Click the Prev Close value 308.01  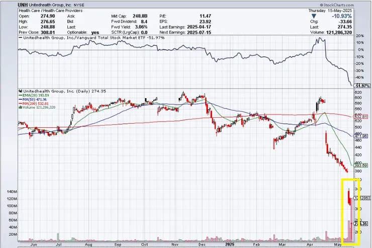(x=48, y=32)
